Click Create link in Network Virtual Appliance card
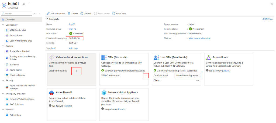 (x=122, y=109)
